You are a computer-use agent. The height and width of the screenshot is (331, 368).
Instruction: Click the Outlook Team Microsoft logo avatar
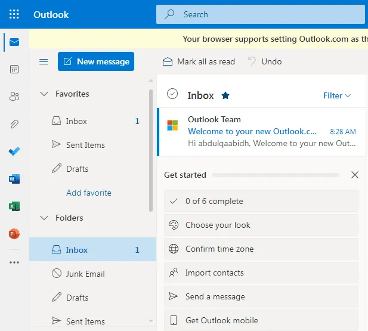tap(172, 125)
